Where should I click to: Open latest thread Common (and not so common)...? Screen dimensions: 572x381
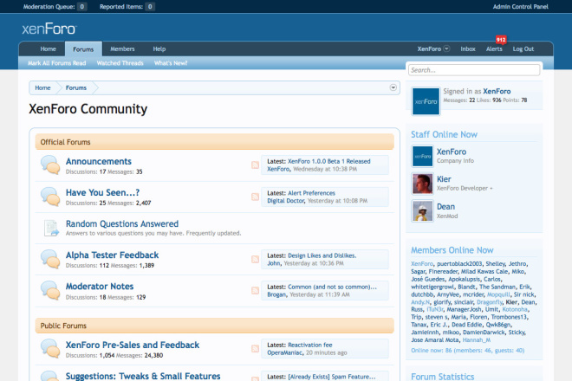click(x=332, y=287)
